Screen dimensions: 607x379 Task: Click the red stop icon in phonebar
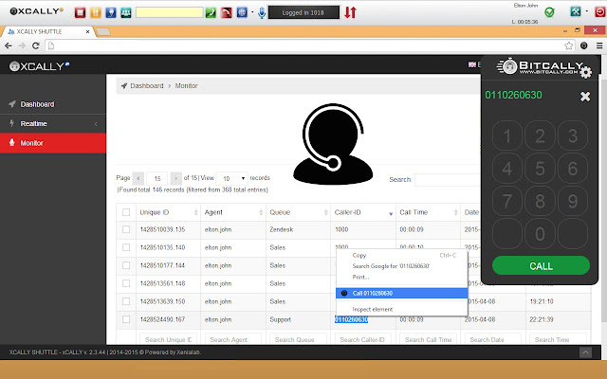pyautogui.click(x=80, y=12)
